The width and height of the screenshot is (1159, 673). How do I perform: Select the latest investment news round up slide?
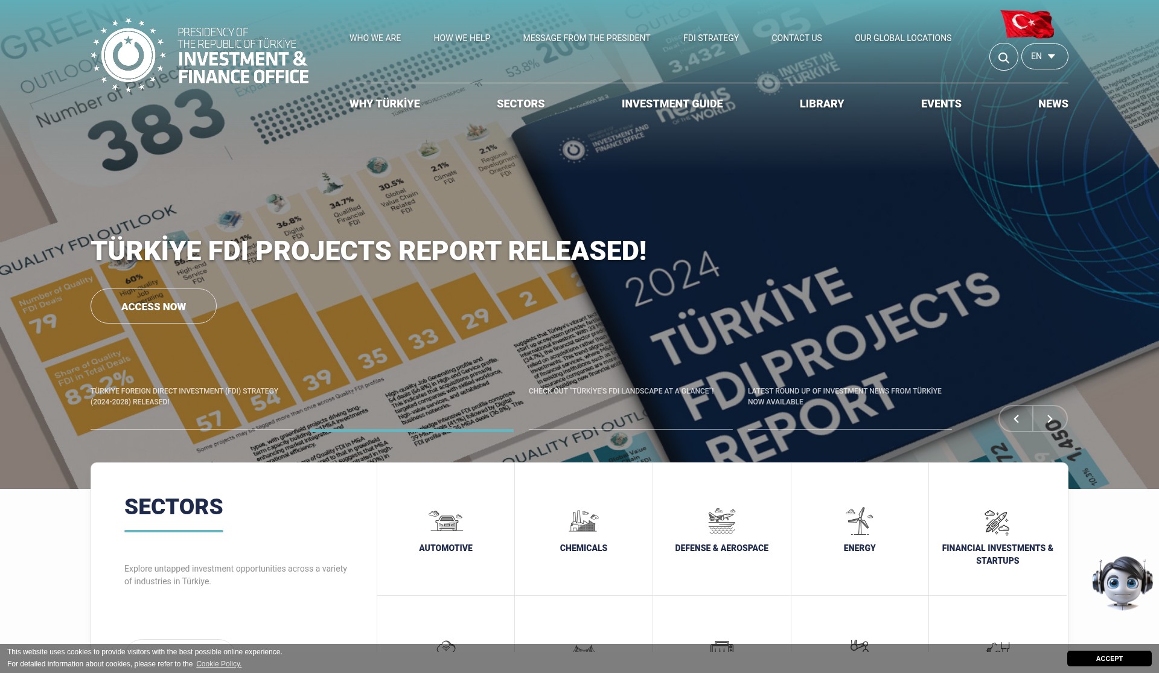point(844,397)
